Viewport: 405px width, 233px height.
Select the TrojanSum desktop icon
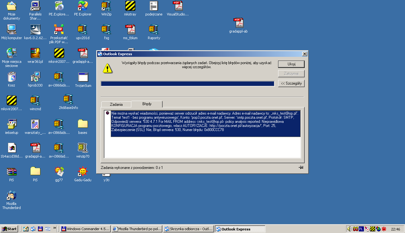pyautogui.click(x=83, y=80)
